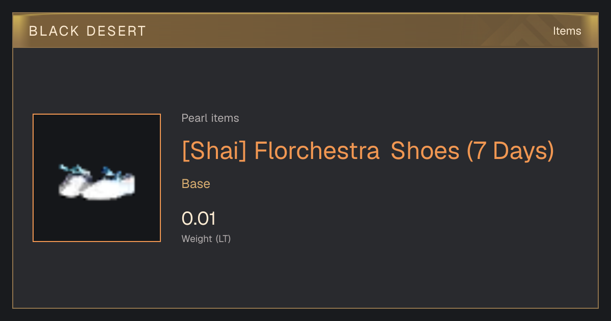Click the gold header banner bar
The image size is (611, 321).
tap(305, 31)
